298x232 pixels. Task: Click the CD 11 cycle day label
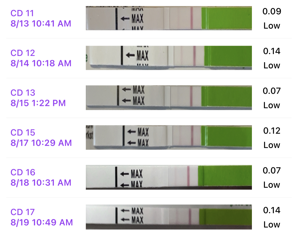(x=22, y=13)
